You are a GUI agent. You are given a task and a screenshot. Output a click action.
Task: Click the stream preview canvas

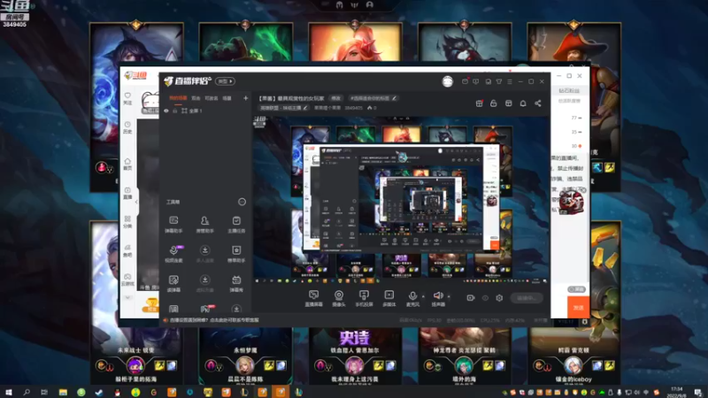(401, 199)
